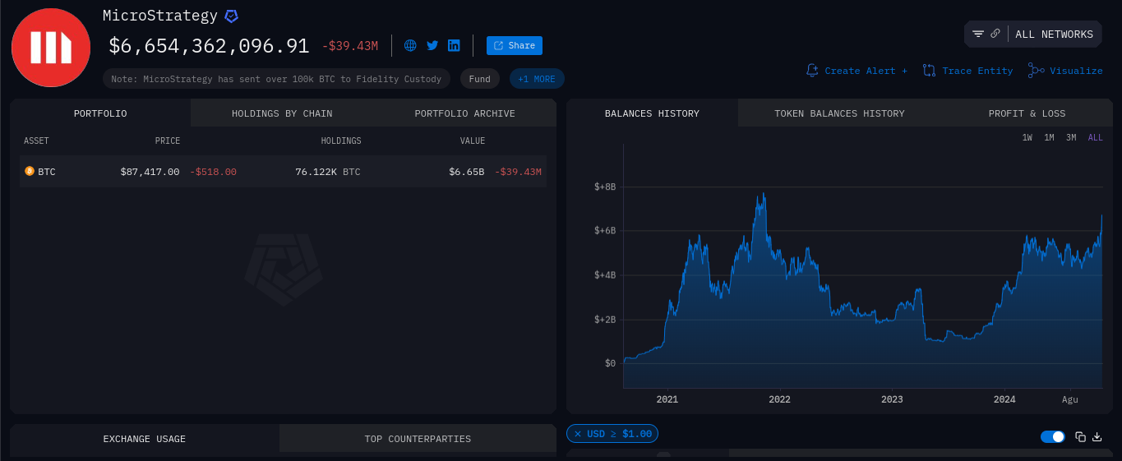Click the Visualize graph nodes icon

[1036, 71]
